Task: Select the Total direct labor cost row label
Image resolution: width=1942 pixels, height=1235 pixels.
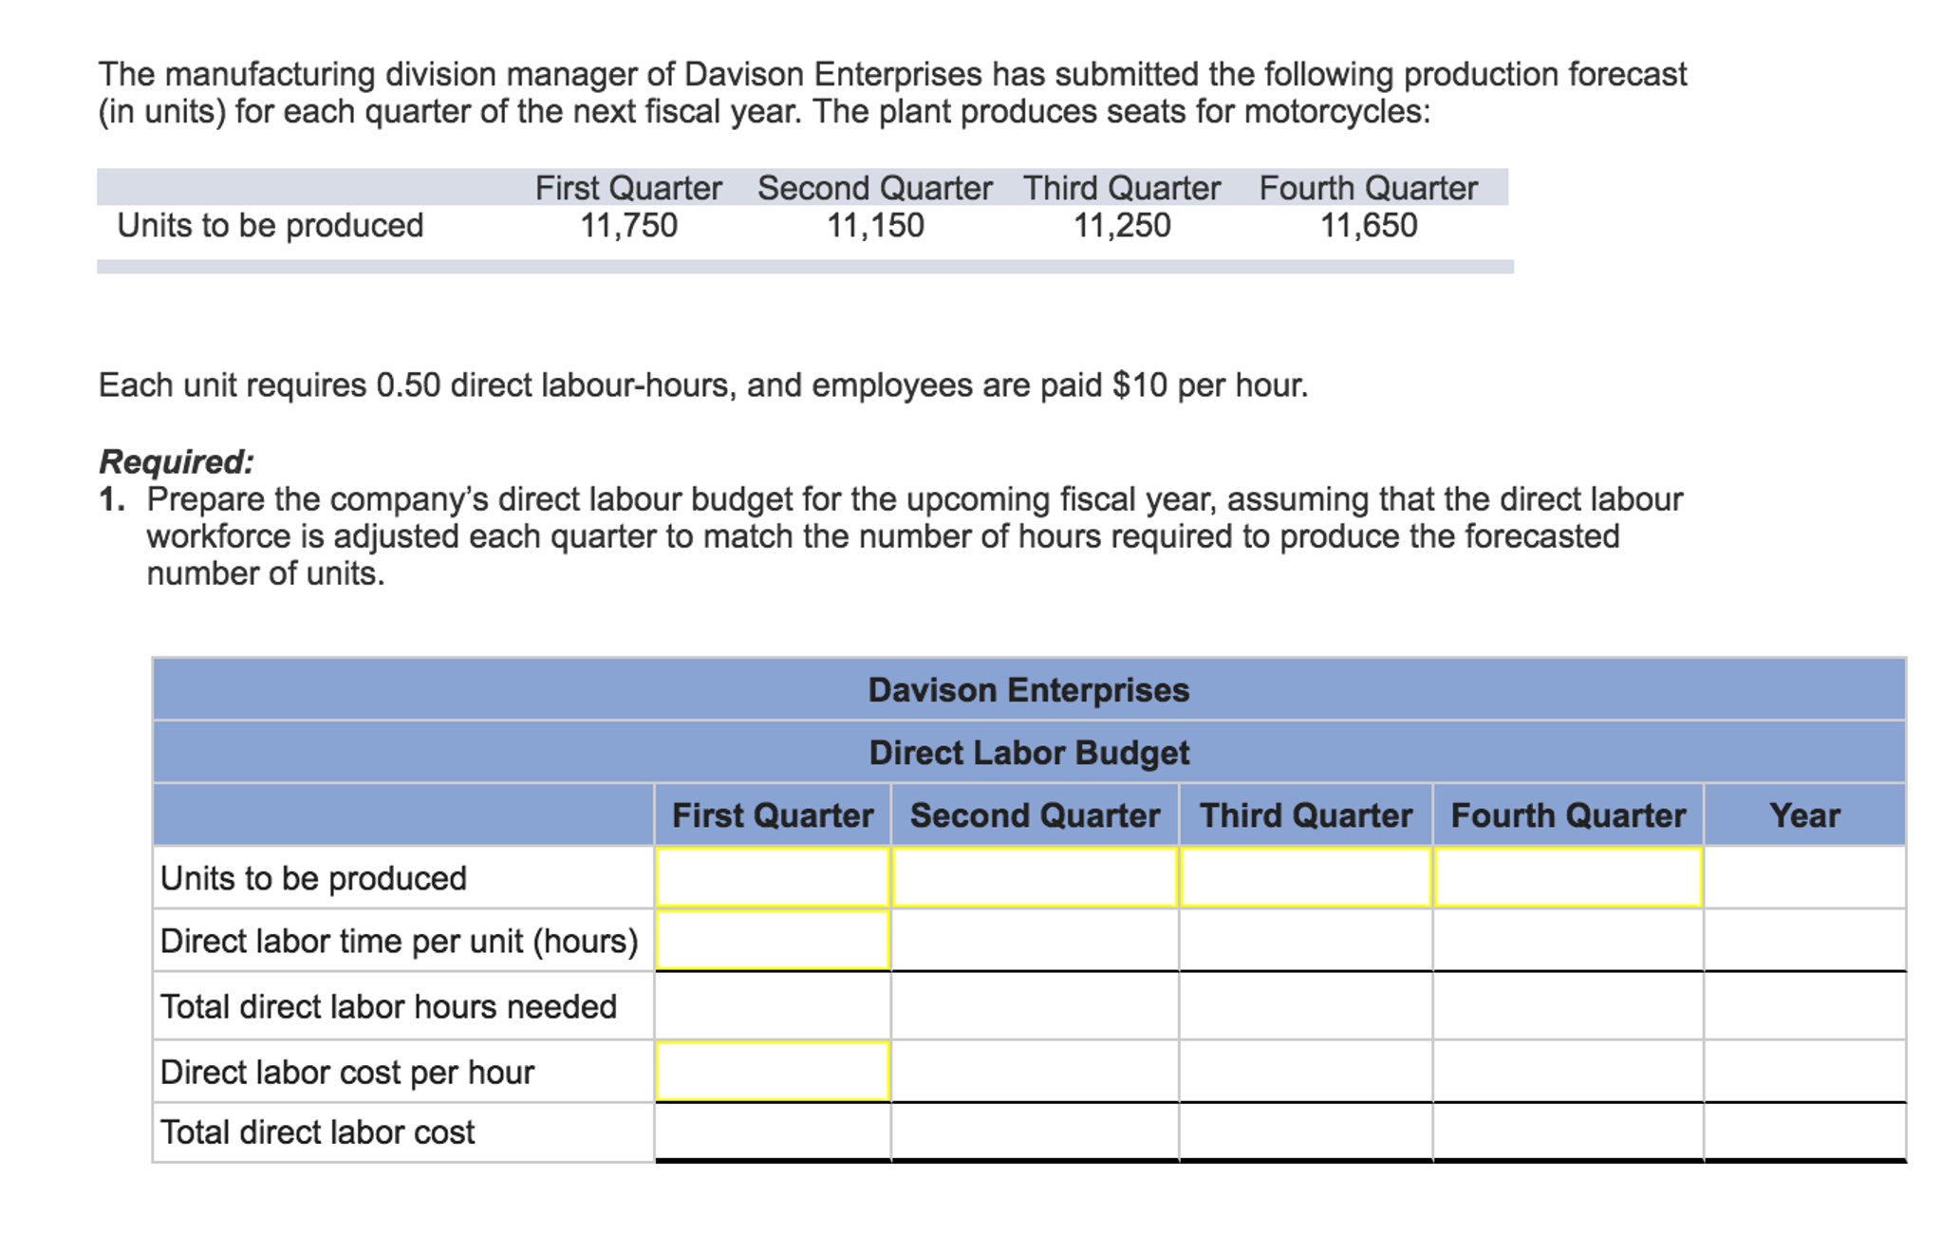Action: pyautogui.click(x=316, y=1132)
